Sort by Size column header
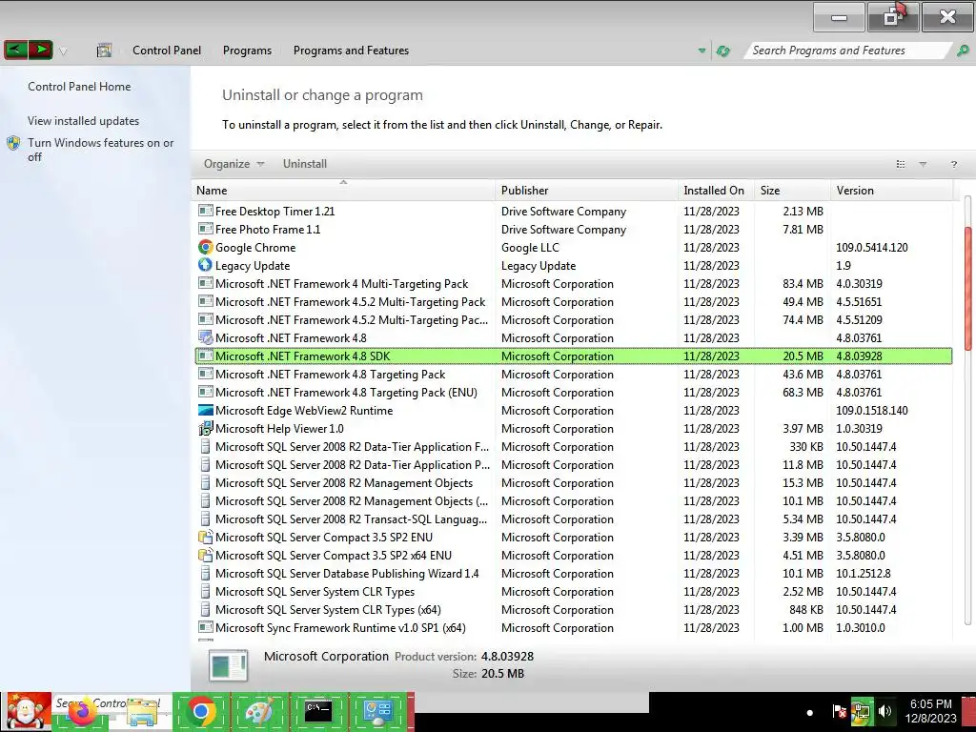This screenshot has height=732, width=976. click(x=792, y=191)
